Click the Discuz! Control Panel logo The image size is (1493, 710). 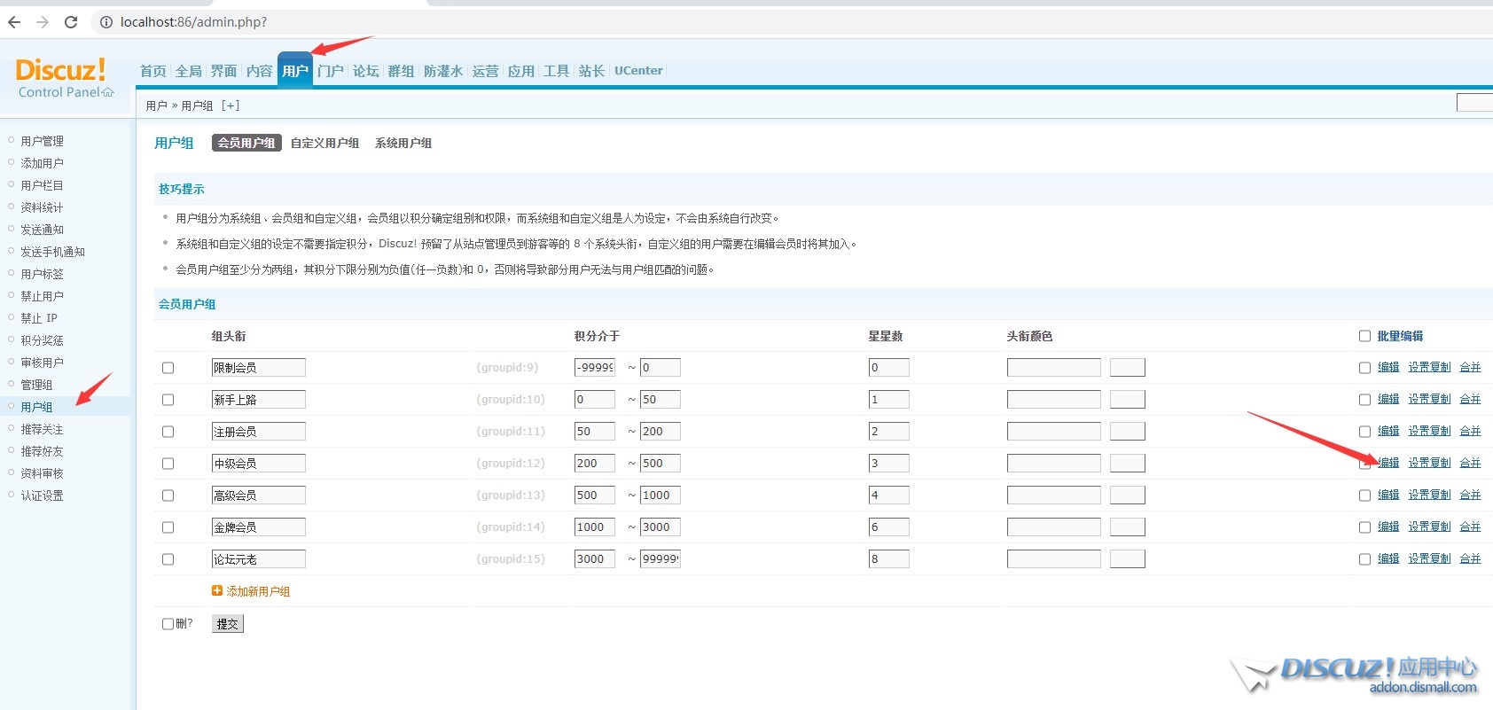(x=64, y=78)
